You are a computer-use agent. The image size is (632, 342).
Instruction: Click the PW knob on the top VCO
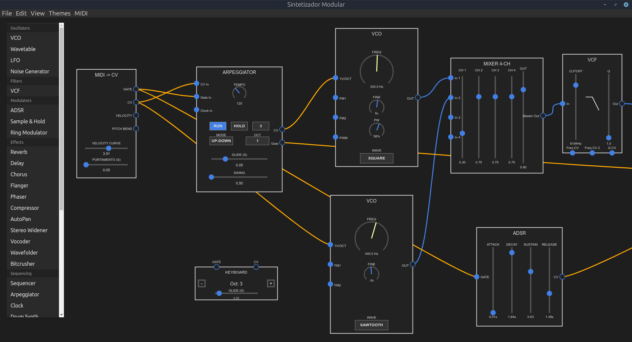point(377,130)
